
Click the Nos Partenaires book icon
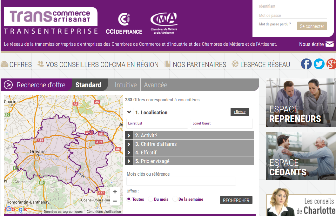(x=167, y=64)
